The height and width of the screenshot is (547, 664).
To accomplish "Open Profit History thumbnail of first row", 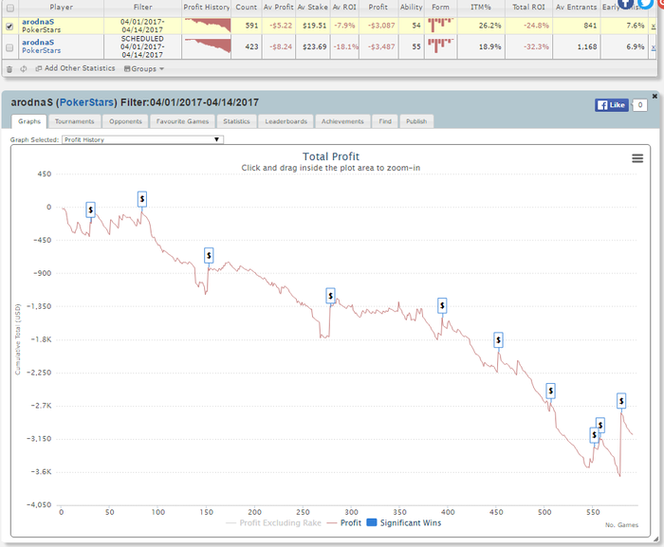I will coord(208,26).
